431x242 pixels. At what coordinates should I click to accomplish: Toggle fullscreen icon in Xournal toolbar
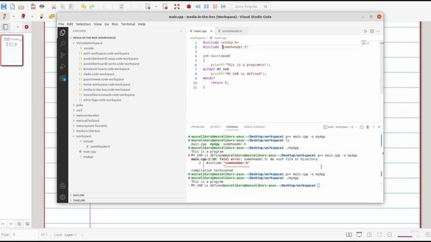tap(176, 6)
